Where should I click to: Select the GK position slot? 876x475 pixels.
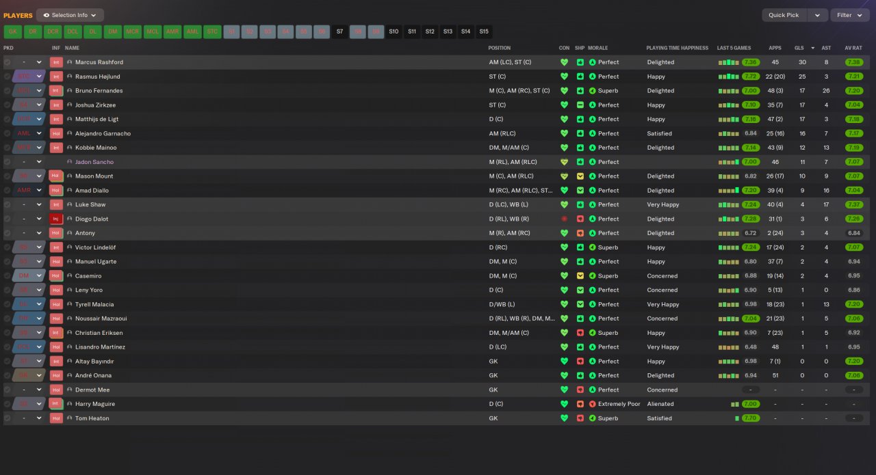coord(13,31)
